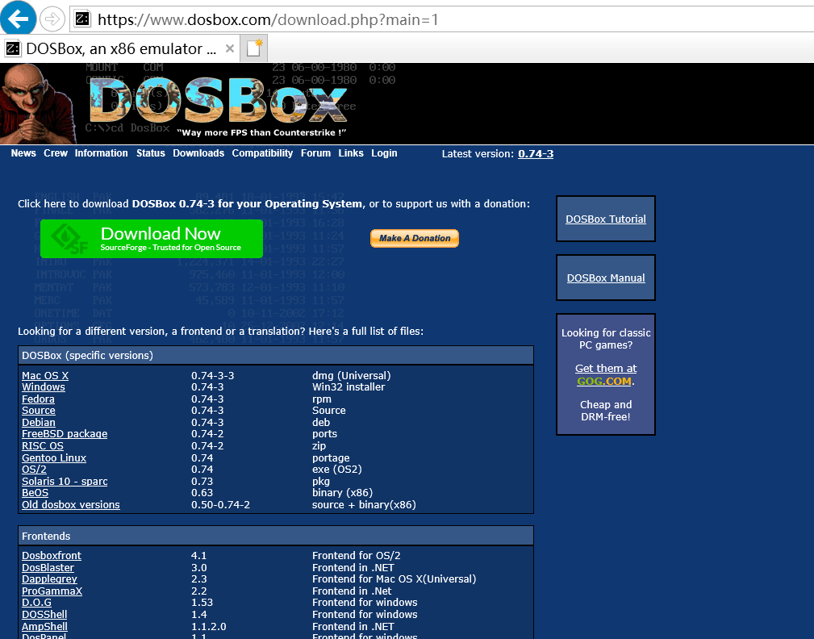Click the 0.74-3-3 version text
Viewport: 814px width, 639px height.
pos(212,375)
